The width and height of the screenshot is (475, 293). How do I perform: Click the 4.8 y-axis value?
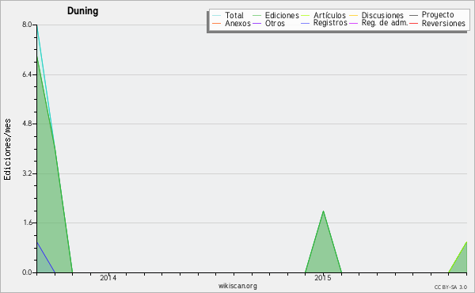(x=27, y=124)
